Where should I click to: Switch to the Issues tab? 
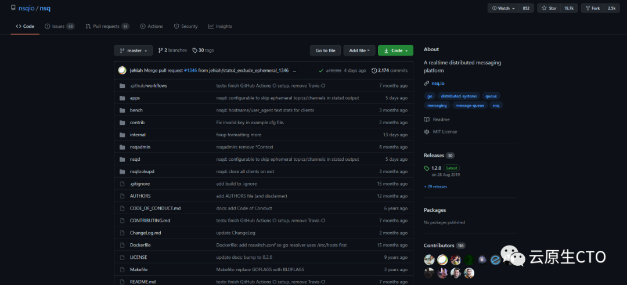[x=60, y=26]
